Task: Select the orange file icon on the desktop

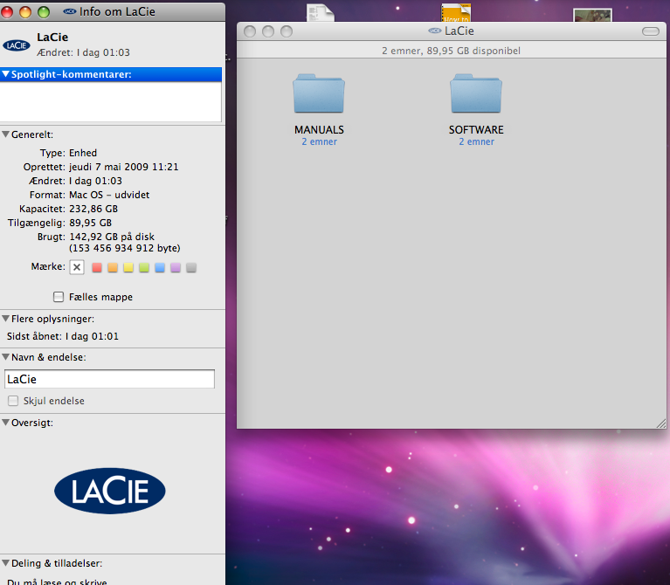Action: point(456,13)
